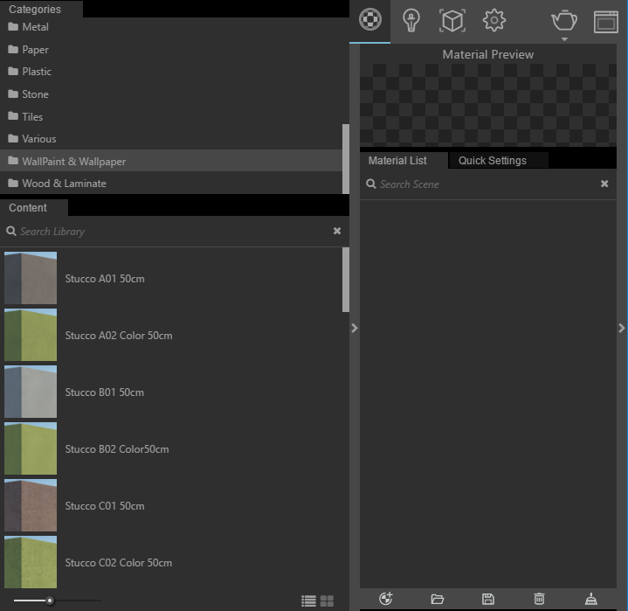The width and height of the screenshot is (628, 611).
Task: Click the open folder import icon
Action: tap(438, 599)
